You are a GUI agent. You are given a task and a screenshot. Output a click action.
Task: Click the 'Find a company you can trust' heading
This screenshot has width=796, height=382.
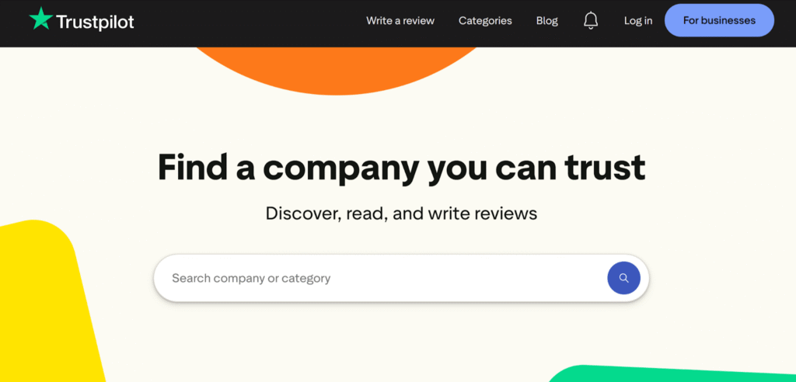pos(401,167)
